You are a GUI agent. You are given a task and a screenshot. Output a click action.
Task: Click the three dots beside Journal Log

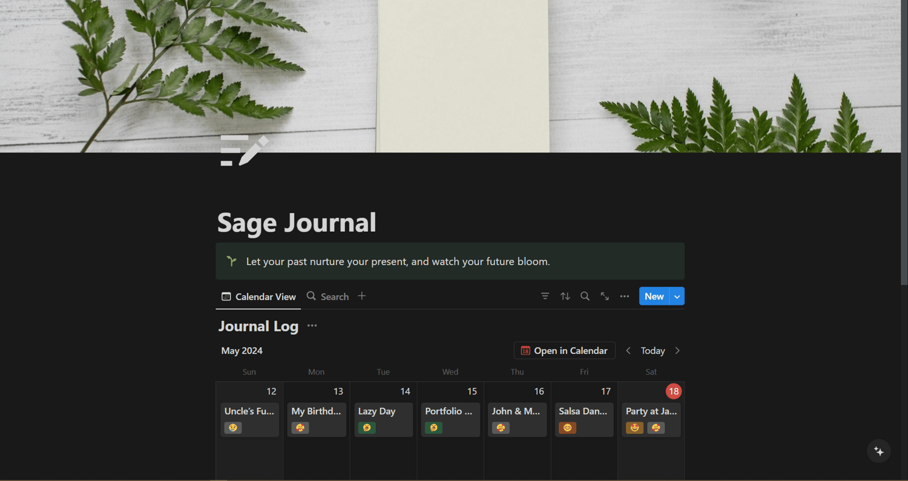(x=312, y=326)
